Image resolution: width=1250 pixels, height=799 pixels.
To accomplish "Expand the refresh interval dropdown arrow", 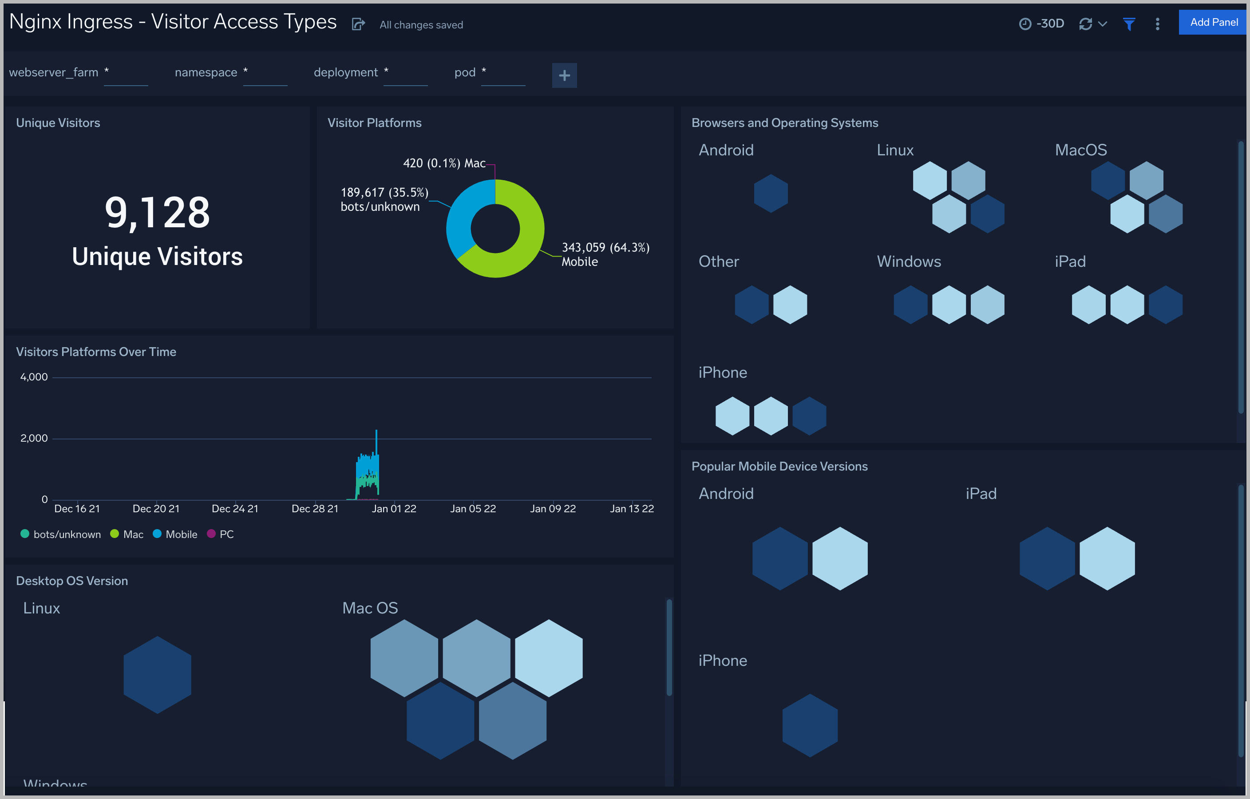I will click(x=1103, y=24).
